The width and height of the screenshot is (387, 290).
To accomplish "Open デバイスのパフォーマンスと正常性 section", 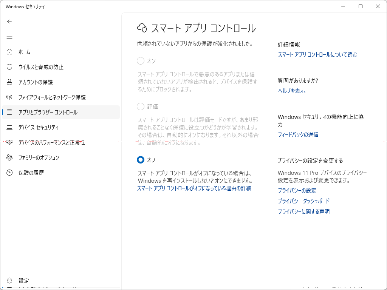I will pyautogui.click(x=61, y=142).
